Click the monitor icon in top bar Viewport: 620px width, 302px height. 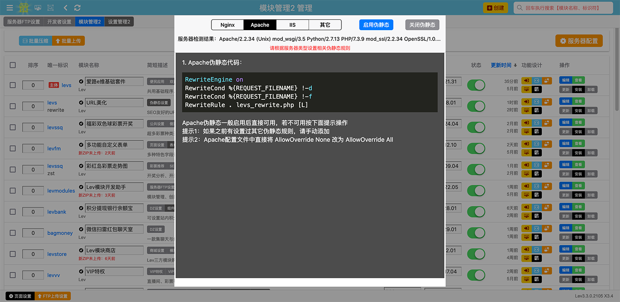[38, 8]
